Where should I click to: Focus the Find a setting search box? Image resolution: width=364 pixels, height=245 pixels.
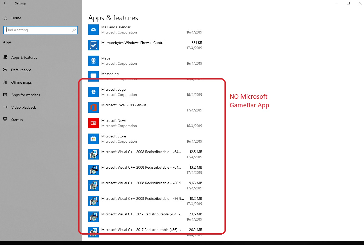[41, 30]
